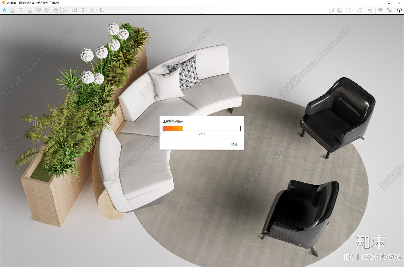The height and width of the screenshot is (267, 404).
Task: Toggle the mini-map location icon
Action: [x=331, y=10]
